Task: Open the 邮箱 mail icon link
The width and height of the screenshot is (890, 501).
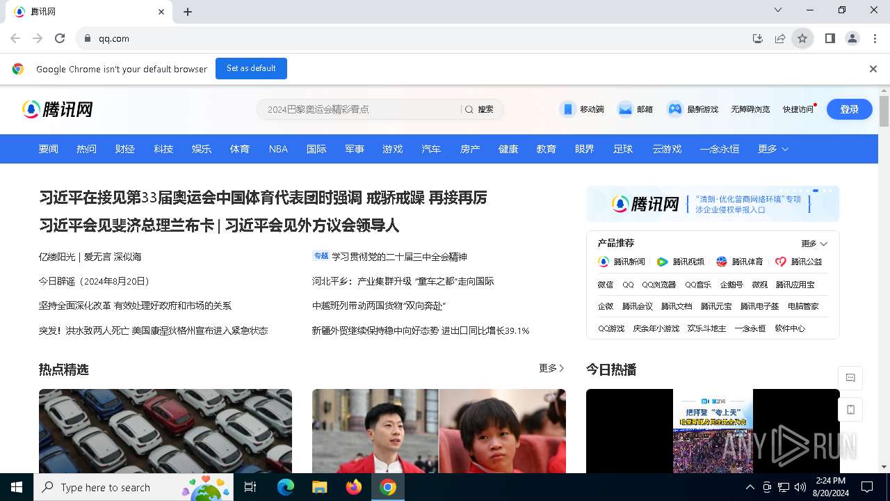Action: [x=625, y=109]
